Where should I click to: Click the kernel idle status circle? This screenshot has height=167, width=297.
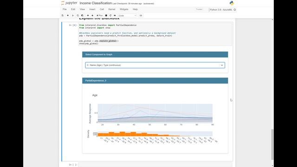pos(235,10)
